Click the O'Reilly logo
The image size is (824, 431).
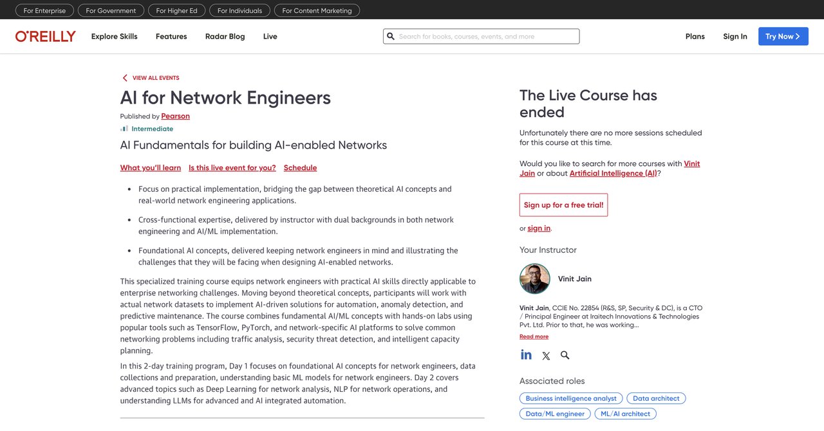(46, 37)
